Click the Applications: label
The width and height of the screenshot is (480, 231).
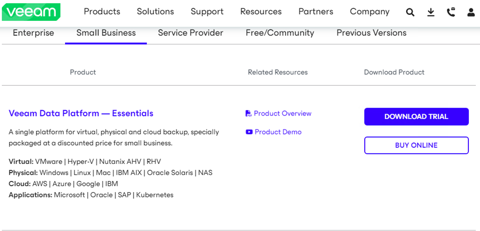31,195
